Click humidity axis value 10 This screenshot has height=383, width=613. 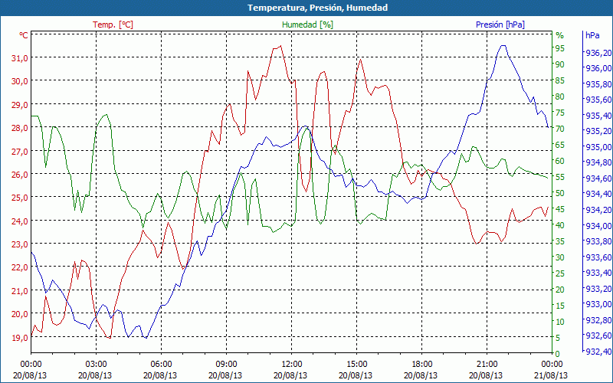[560, 322]
